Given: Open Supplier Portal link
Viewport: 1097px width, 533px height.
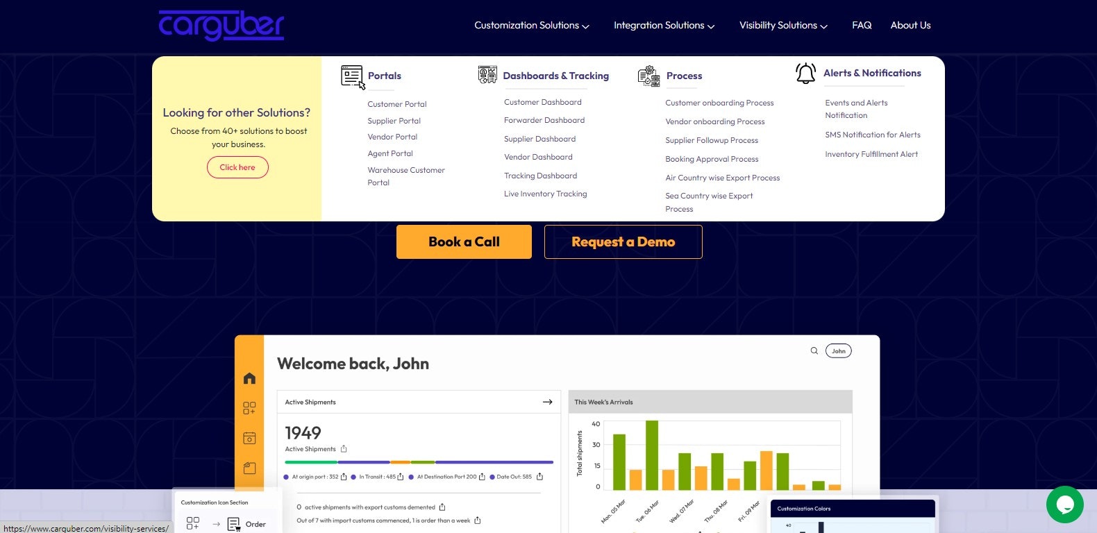Looking at the screenshot, I should tap(394, 121).
